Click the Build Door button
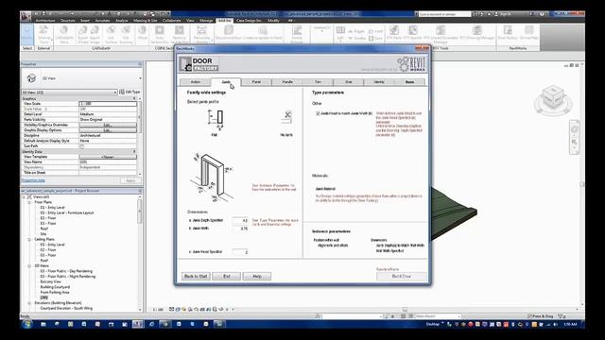 point(402,277)
